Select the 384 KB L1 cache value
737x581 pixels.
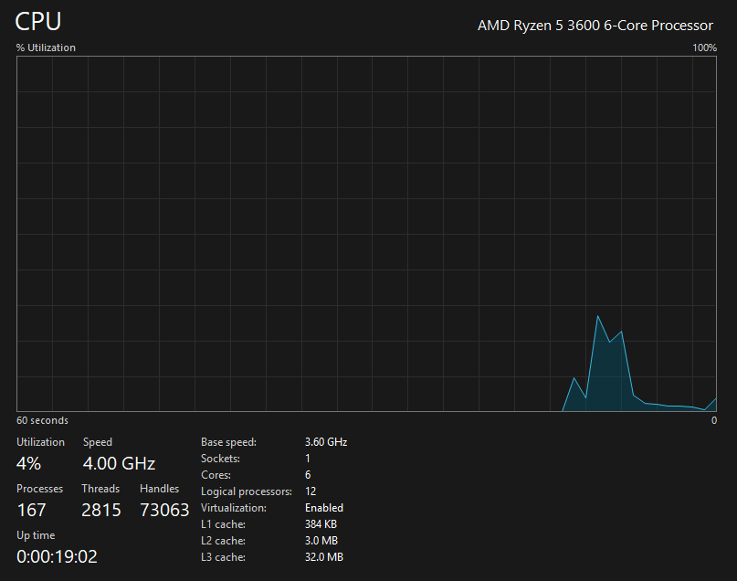tap(321, 524)
